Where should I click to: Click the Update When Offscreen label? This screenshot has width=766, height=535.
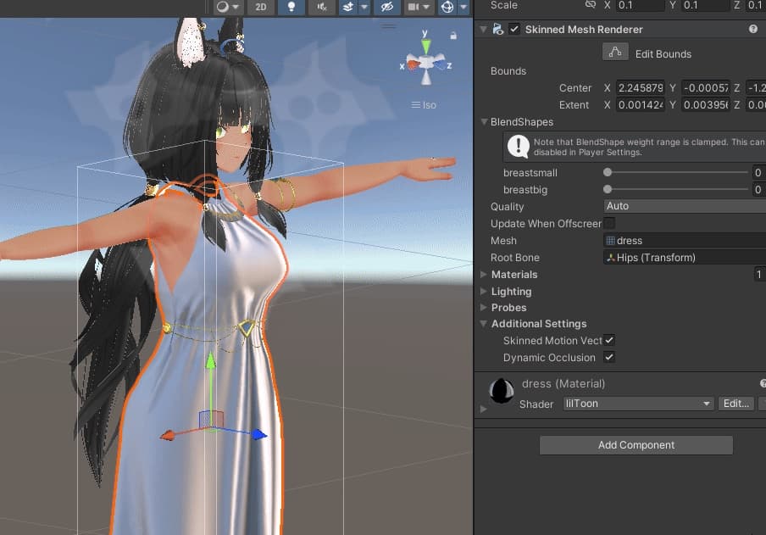pos(546,224)
